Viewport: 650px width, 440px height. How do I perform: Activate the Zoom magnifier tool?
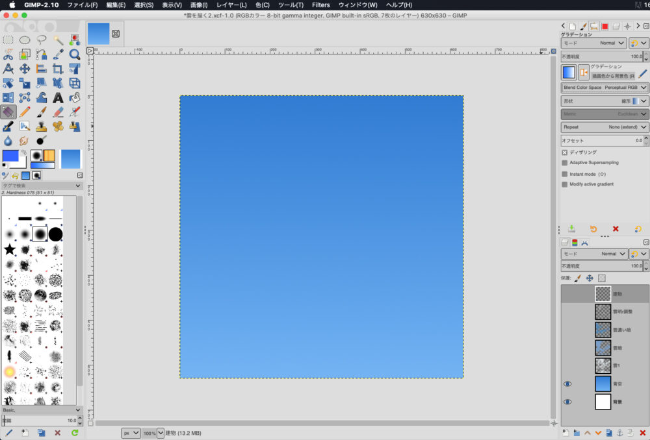coord(75,55)
